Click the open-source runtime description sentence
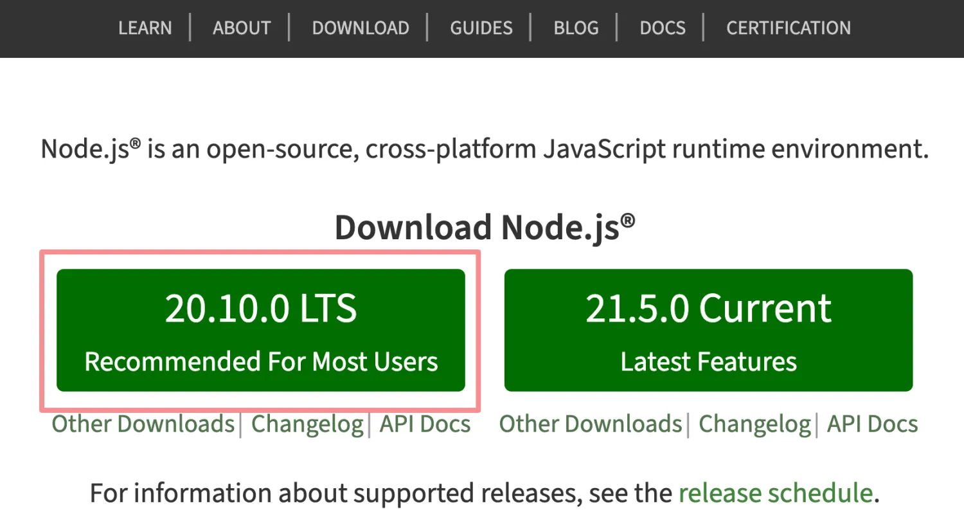Image resolution: width=964 pixels, height=528 pixels. (x=485, y=149)
